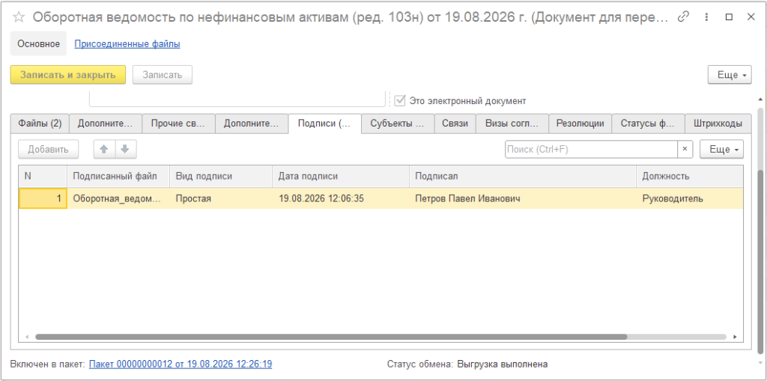Click right arrow of horizontal scrollbar

(x=735, y=337)
